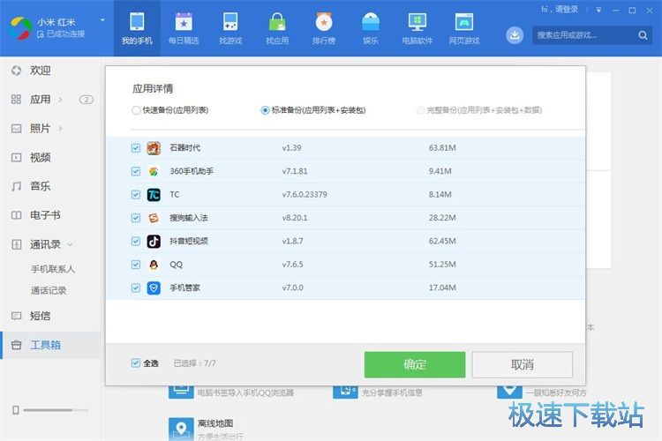This screenshot has height=441, width=662.
Task: Uncheck the QQ app checkbox
Action: click(136, 265)
